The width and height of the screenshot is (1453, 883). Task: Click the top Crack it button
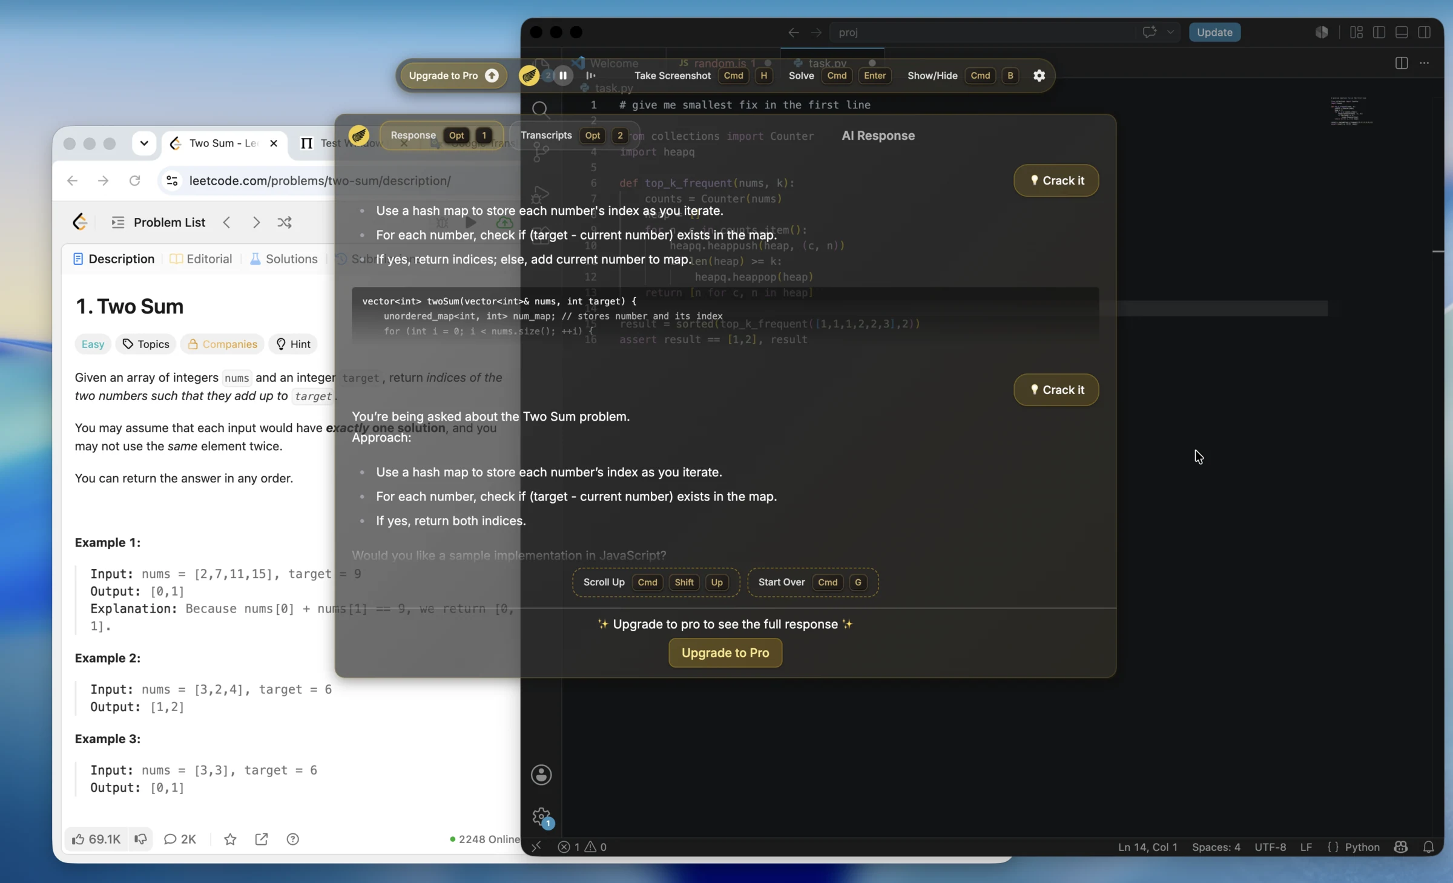[x=1056, y=180]
